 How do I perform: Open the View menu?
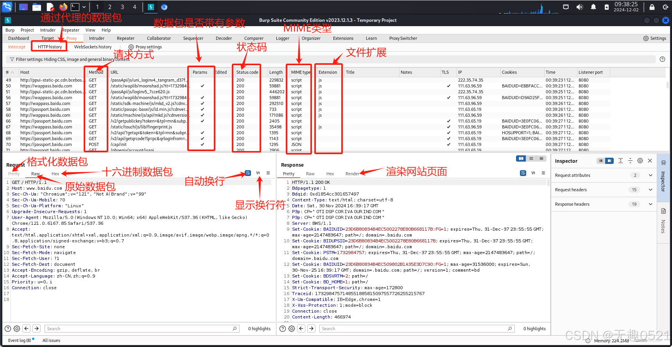click(90, 30)
